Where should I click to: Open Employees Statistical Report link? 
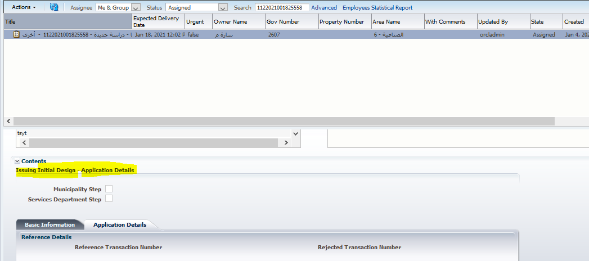pyautogui.click(x=377, y=7)
